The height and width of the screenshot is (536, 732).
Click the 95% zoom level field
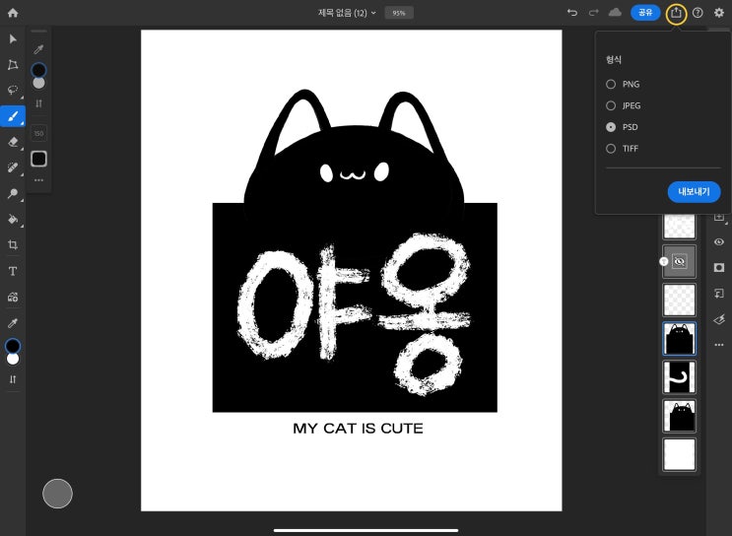point(399,13)
